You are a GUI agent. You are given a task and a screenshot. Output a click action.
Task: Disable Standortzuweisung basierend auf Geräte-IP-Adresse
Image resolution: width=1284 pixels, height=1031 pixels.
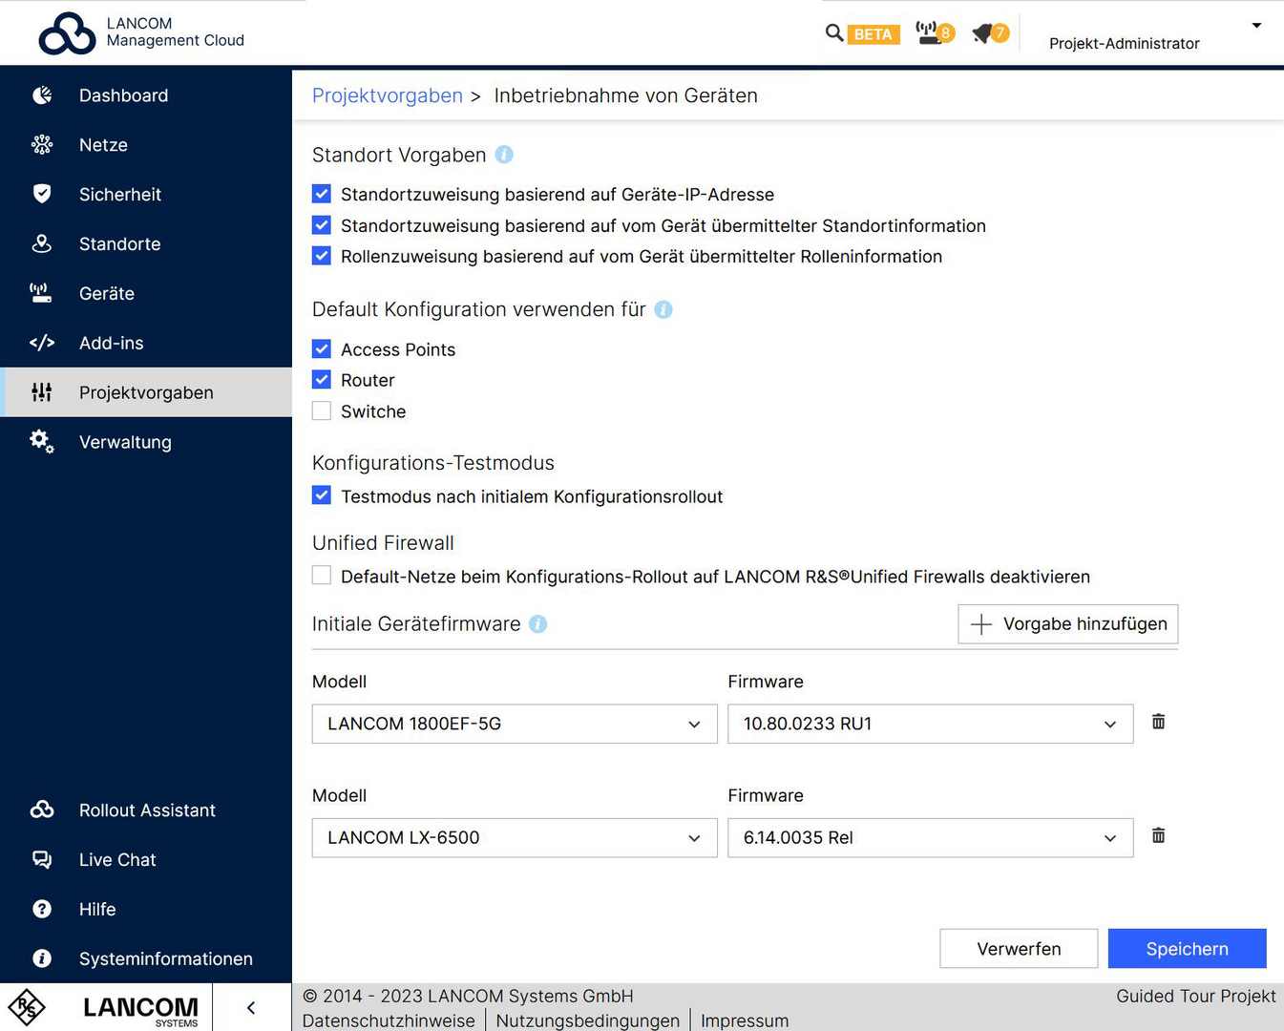tap(321, 194)
